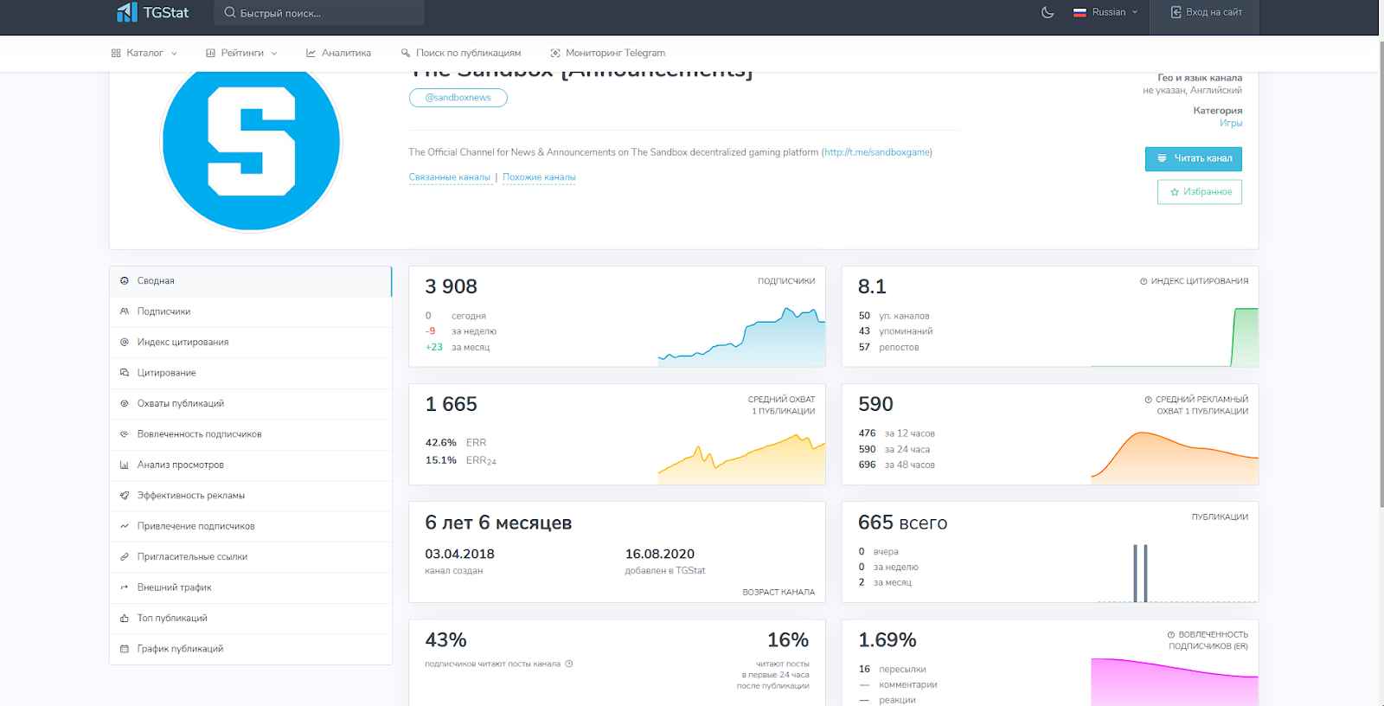Click 'Топ публикаций' thumbs-up icon
The width and height of the screenshot is (1384, 706).
point(125,619)
